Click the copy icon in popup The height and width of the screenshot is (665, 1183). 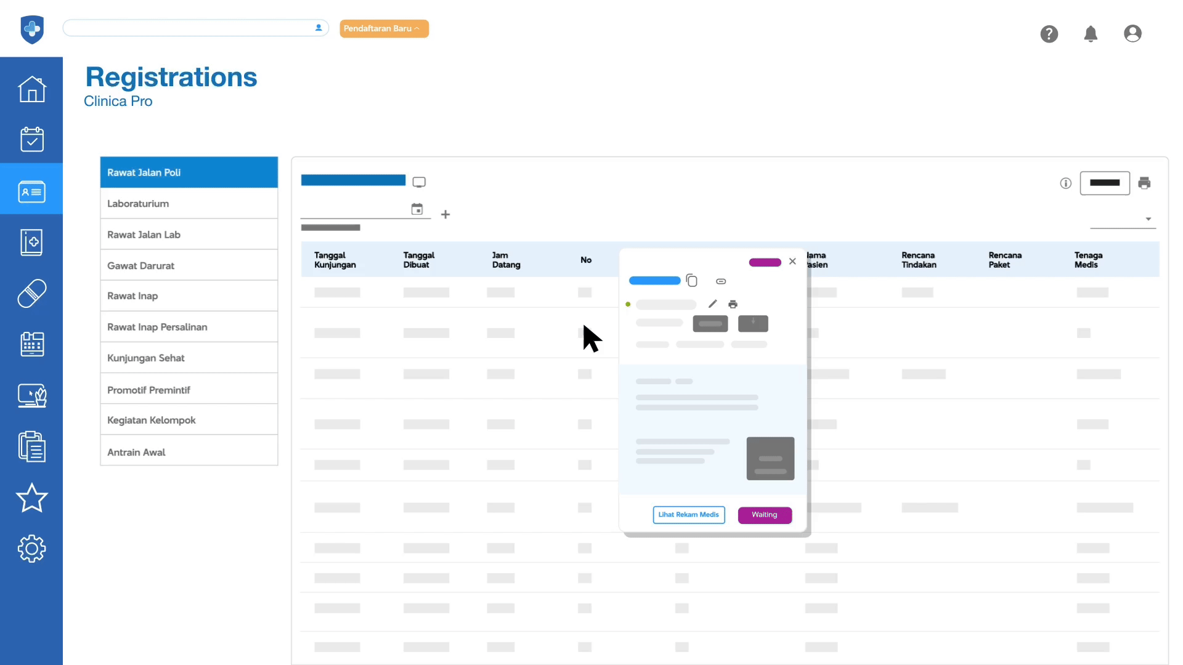click(x=691, y=281)
